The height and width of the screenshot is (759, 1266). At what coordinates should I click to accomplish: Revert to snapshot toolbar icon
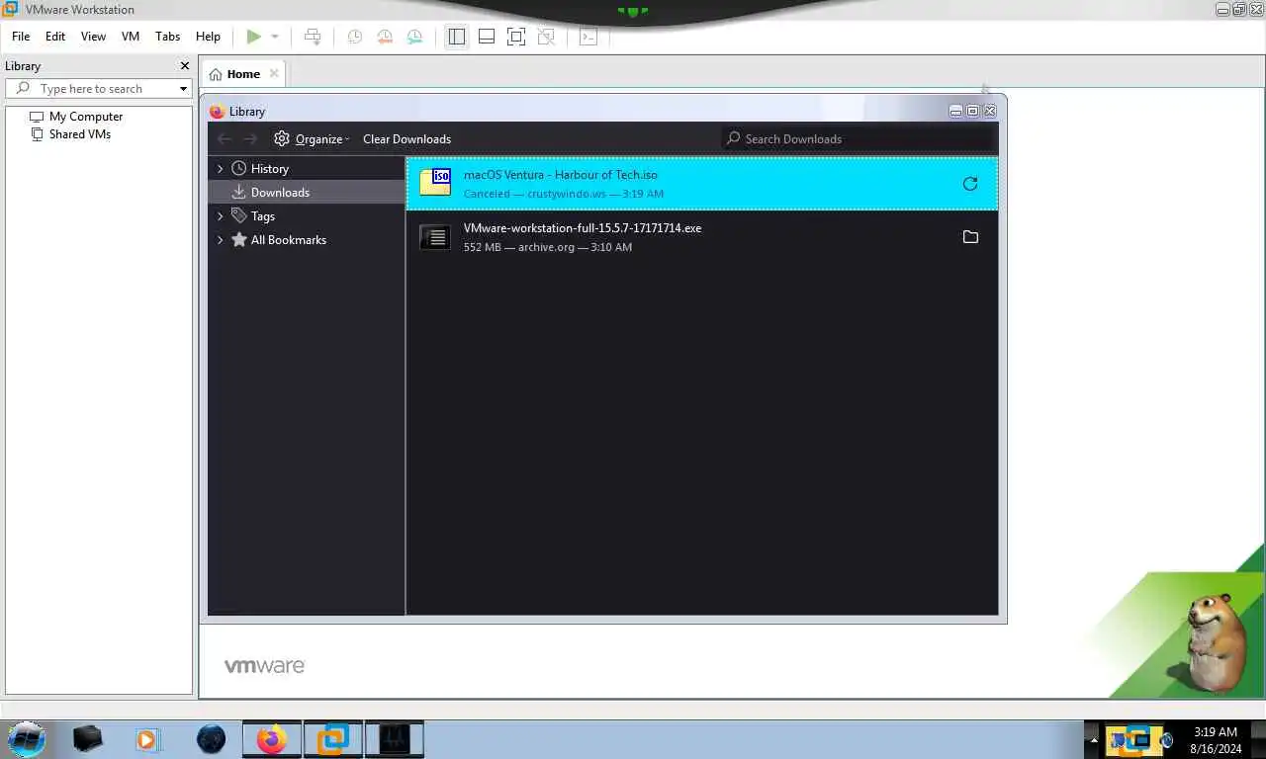tap(385, 37)
